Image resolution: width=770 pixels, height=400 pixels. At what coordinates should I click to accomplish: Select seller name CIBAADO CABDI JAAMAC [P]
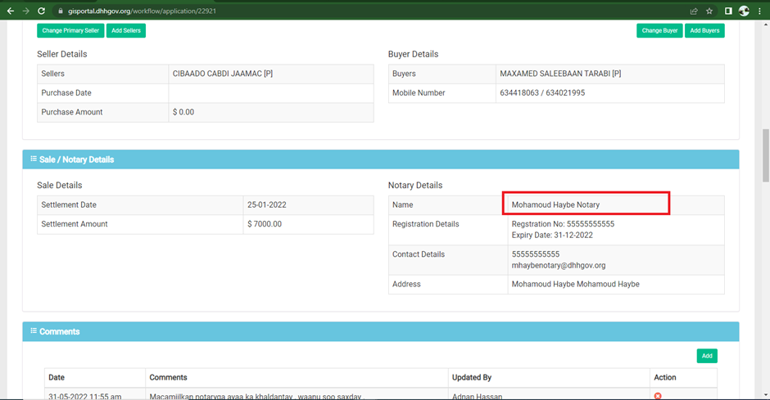223,74
